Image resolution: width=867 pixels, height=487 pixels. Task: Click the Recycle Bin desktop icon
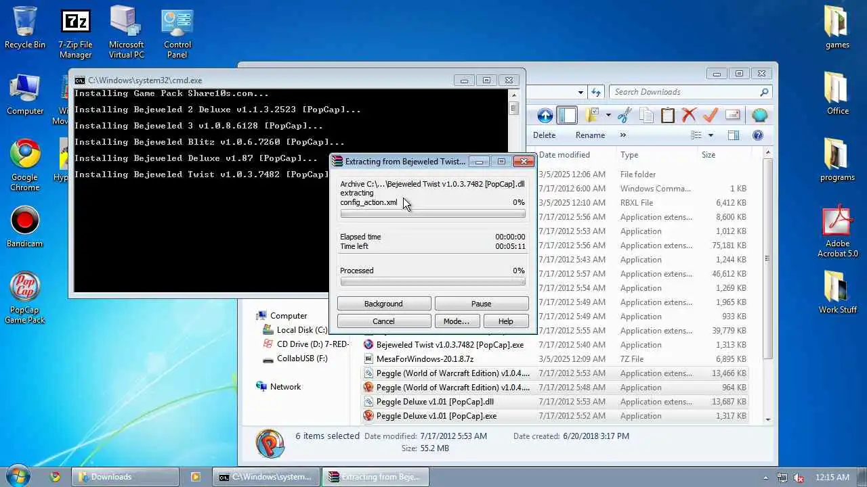pyautogui.click(x=25, y=28)
